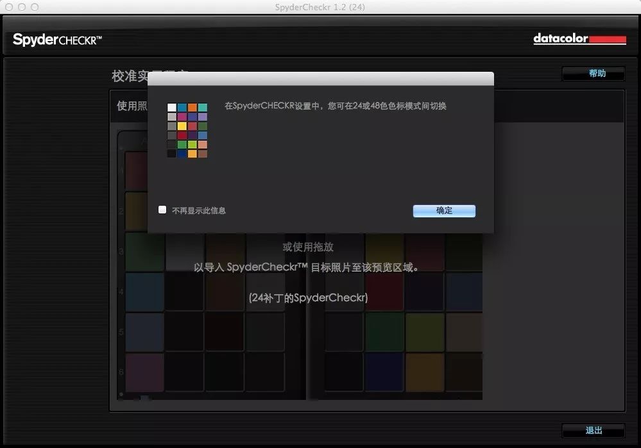Close the SpyderCheckr window
This screenshot has height=448, width=641.
point(9,7)
